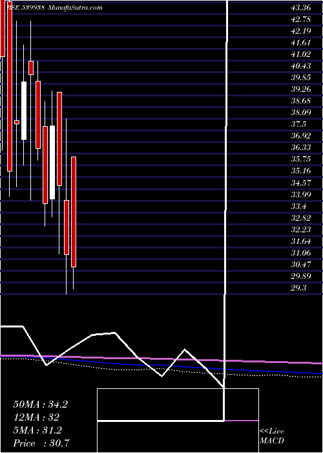Choose the 38.09 price label
323x453 pixels.
(x=301, y=113)
